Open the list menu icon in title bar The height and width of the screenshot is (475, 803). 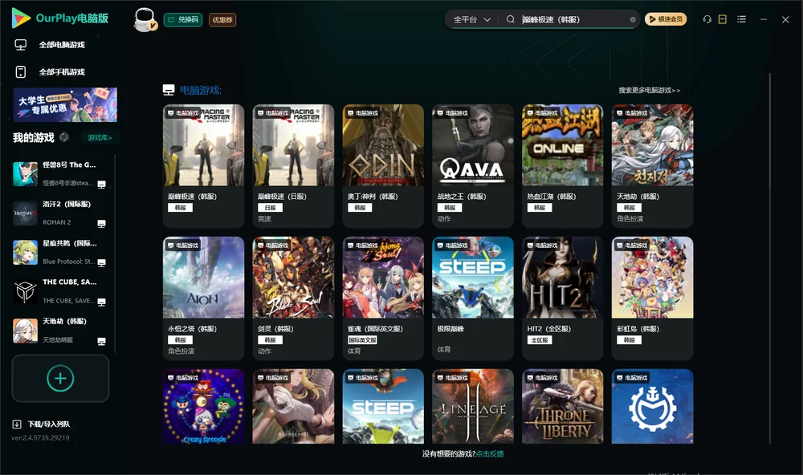tap(741, 19)
